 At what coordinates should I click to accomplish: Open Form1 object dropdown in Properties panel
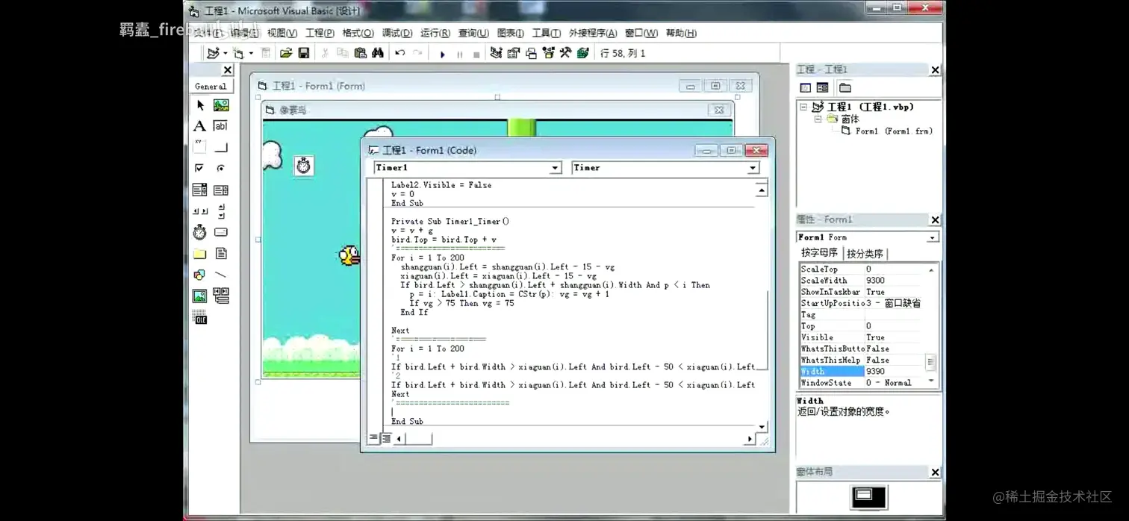tap(932, 237)
